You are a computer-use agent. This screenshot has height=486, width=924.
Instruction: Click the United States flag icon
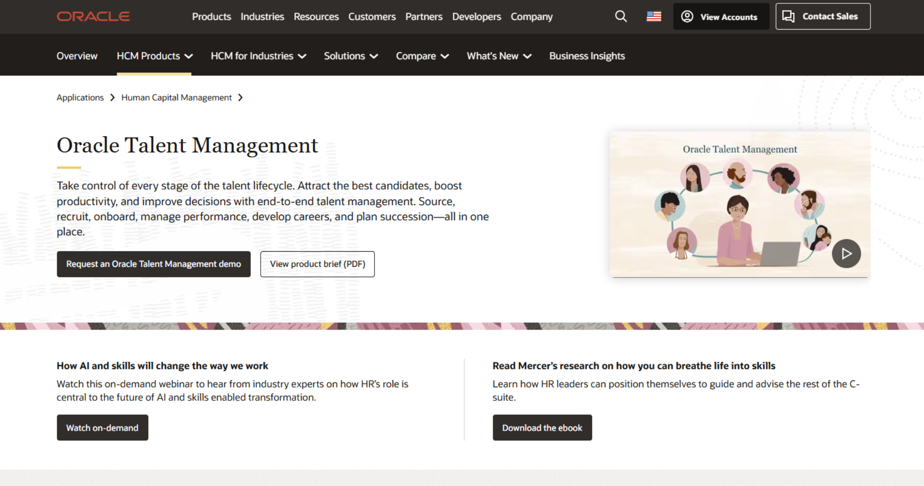(654, 16)
